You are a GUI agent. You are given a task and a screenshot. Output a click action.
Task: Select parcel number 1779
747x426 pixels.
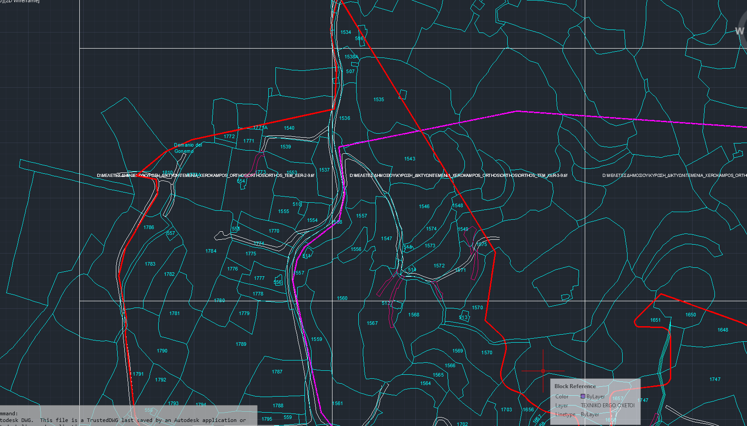coord(244,314)
